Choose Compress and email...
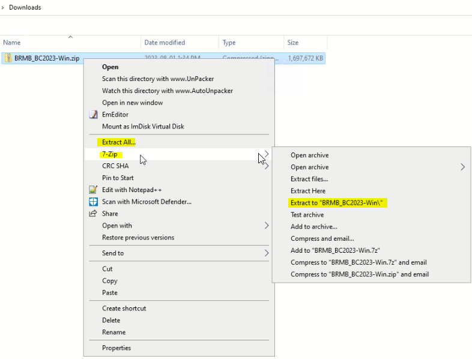This screenshot has height=359, width=472. [322, 238]
